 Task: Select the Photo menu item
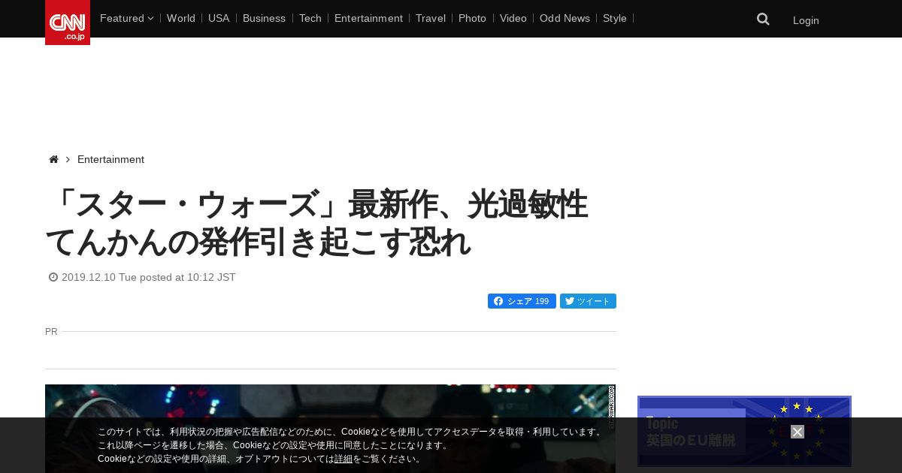pyautogui.click(x=472, y=18)
